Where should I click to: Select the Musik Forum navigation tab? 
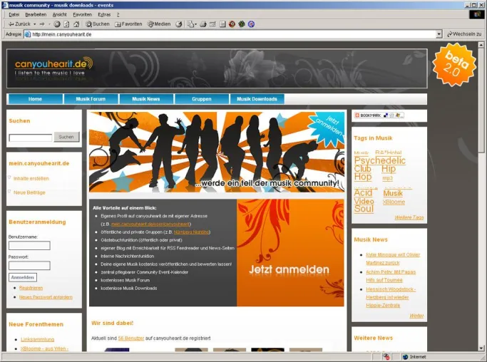pos(91,99)
